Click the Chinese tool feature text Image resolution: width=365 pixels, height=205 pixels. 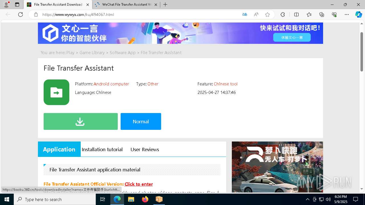click(x=226, y=84)
